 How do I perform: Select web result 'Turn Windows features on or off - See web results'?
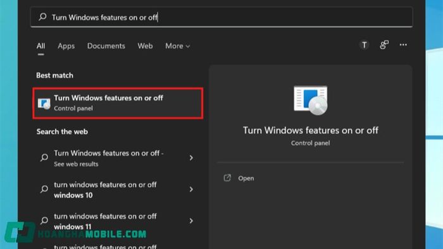pos(118,158)
